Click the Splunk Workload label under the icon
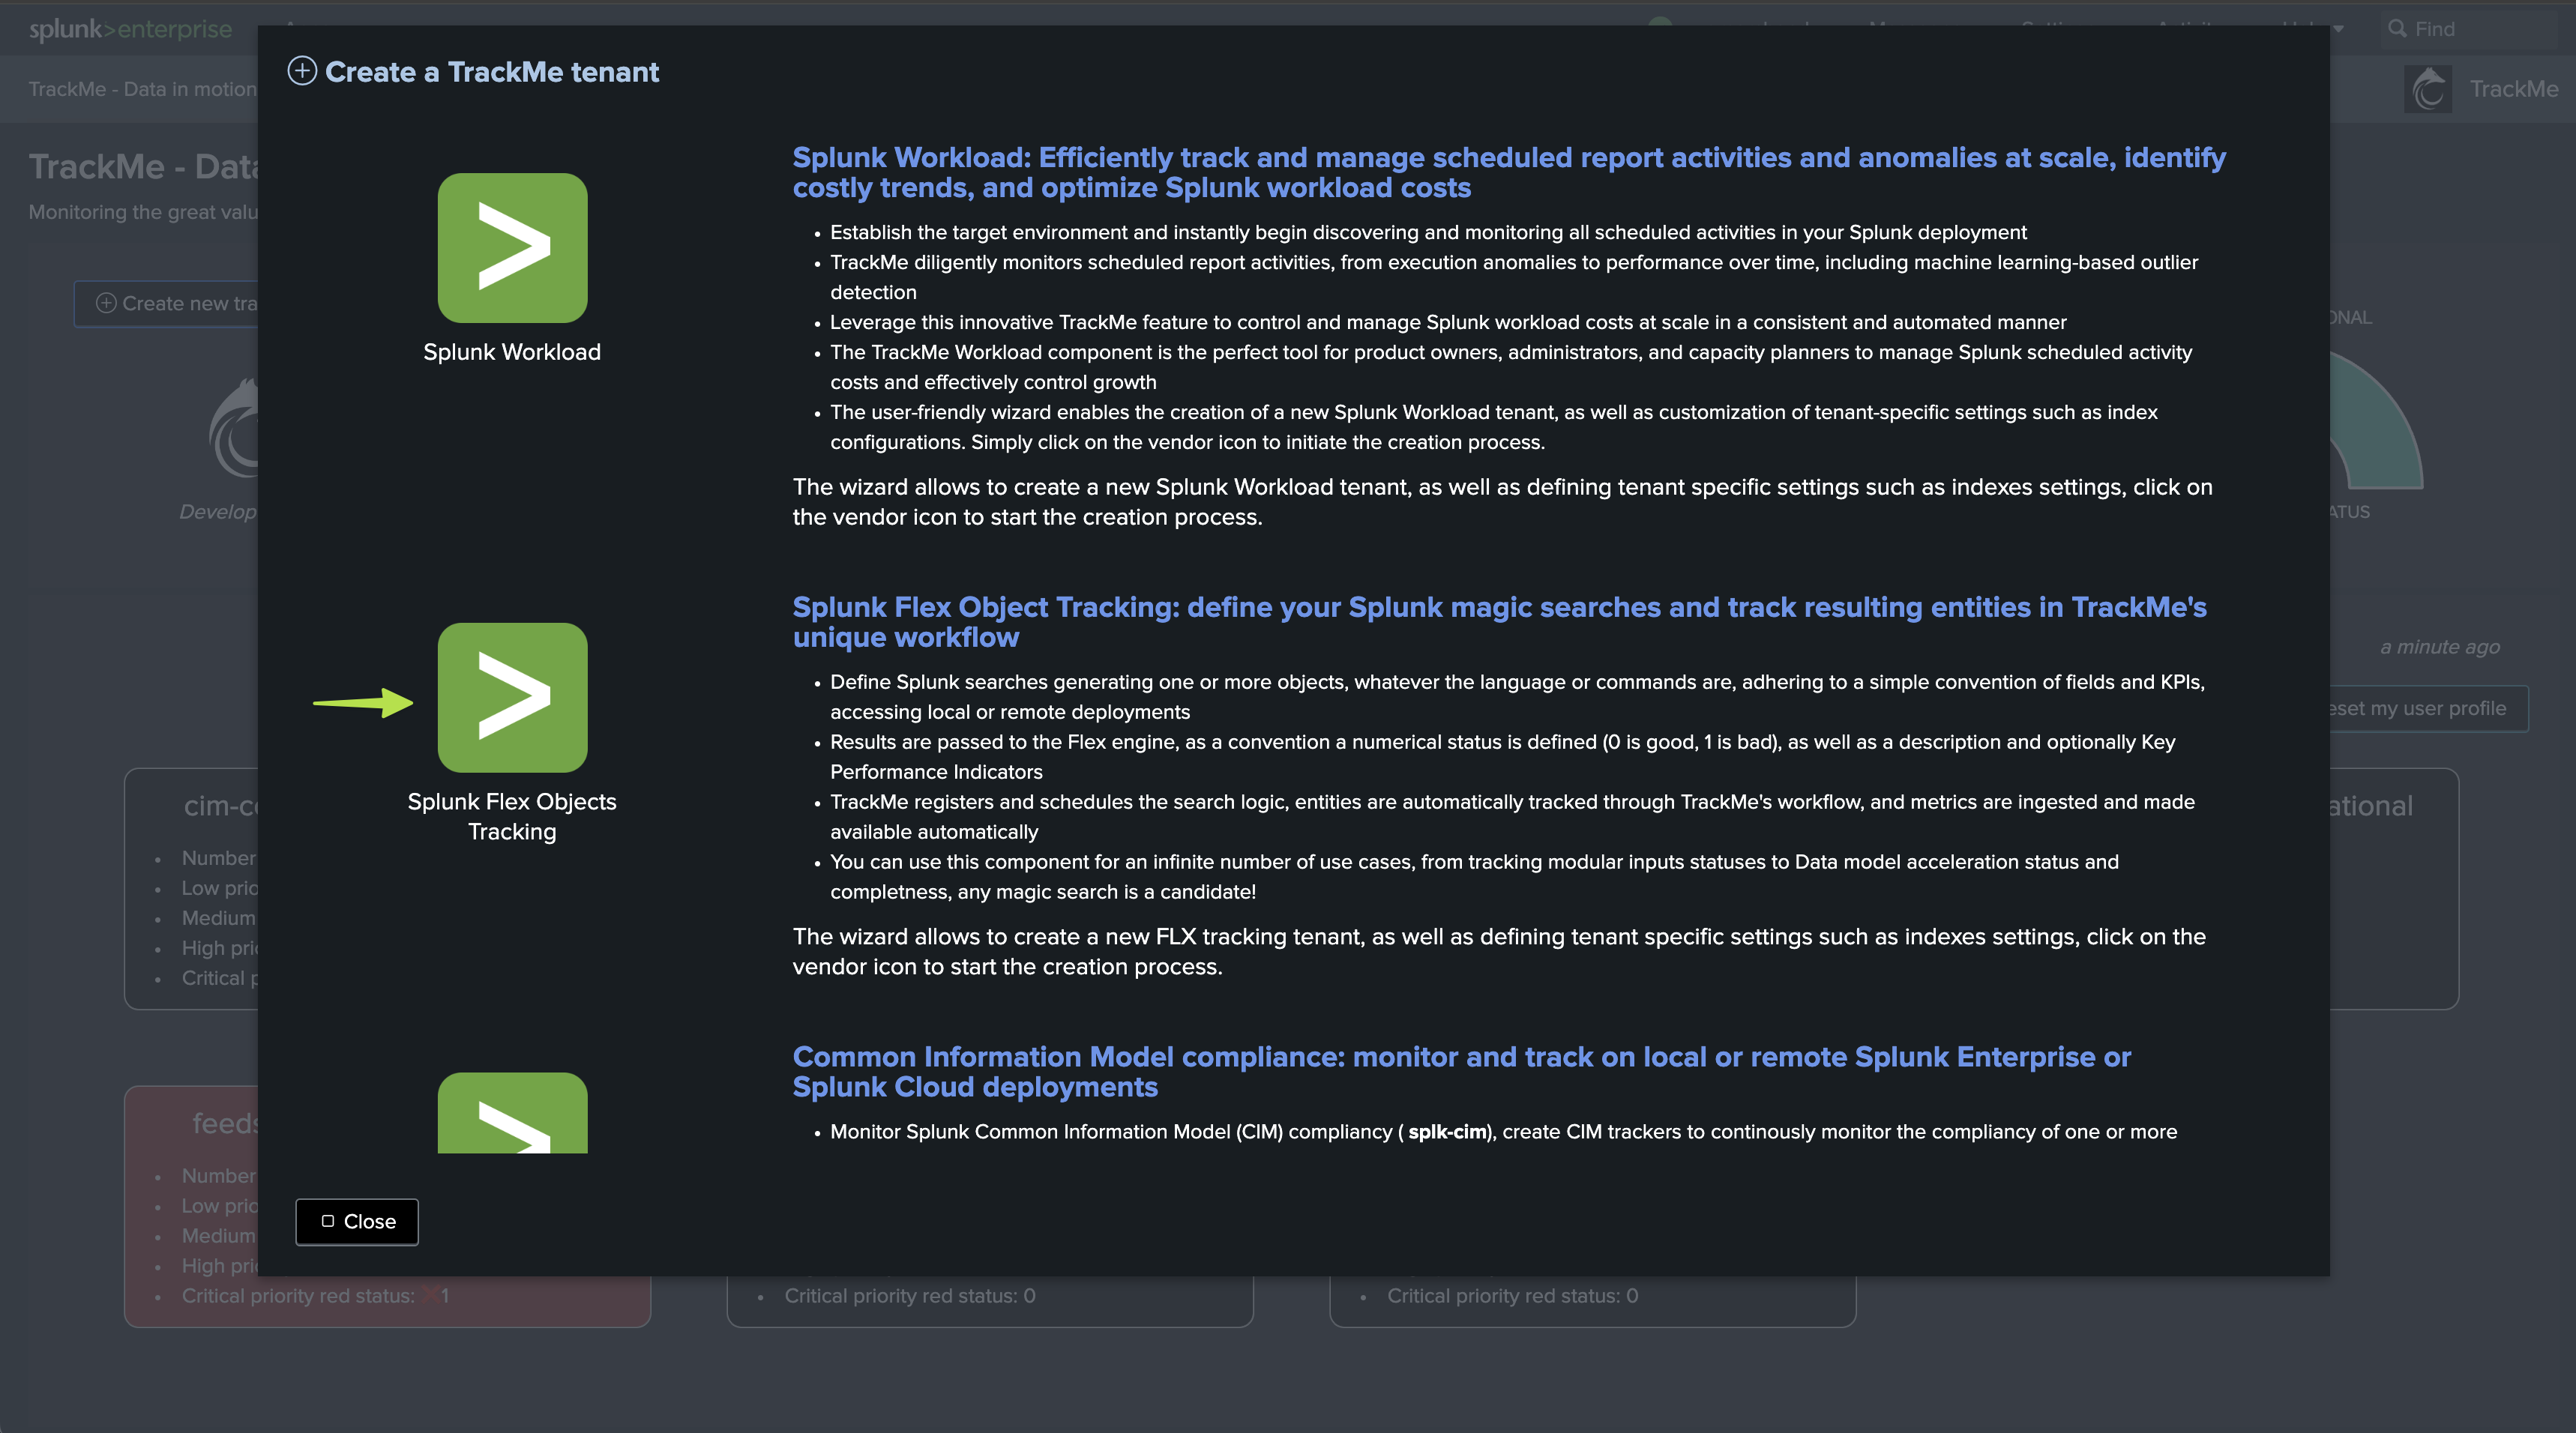Image resolution: width=2576 pixels, height=1433 pixels. point(512,352)
